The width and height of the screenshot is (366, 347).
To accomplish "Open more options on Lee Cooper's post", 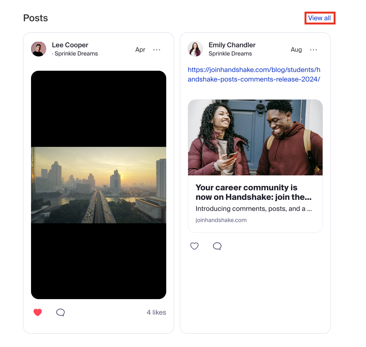I will [x=157, y=50].
